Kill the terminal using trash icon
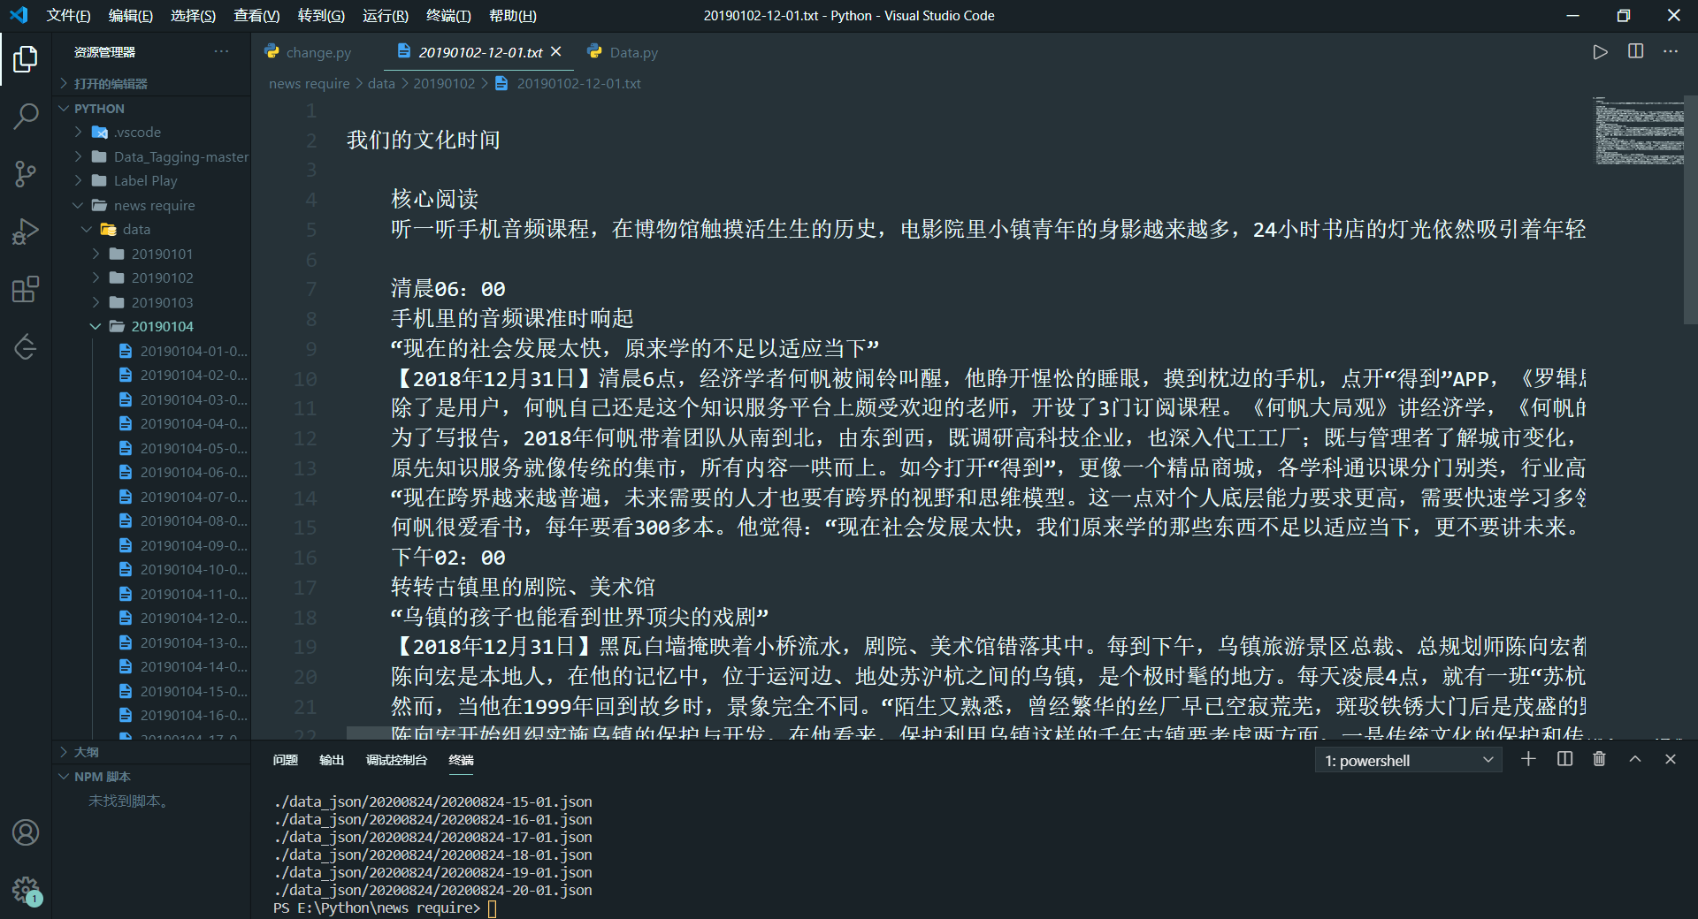Screen dimensions: 1698x919 [x=1598, y=759]
